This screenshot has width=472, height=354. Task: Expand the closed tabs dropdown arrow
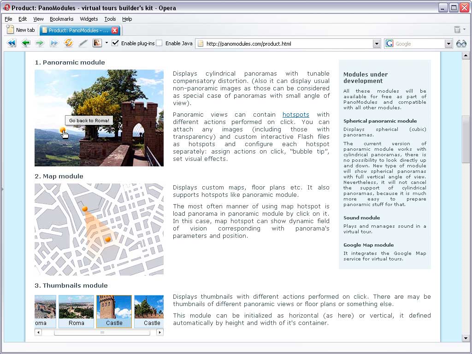pyautogui.click(x=465, y=29)
